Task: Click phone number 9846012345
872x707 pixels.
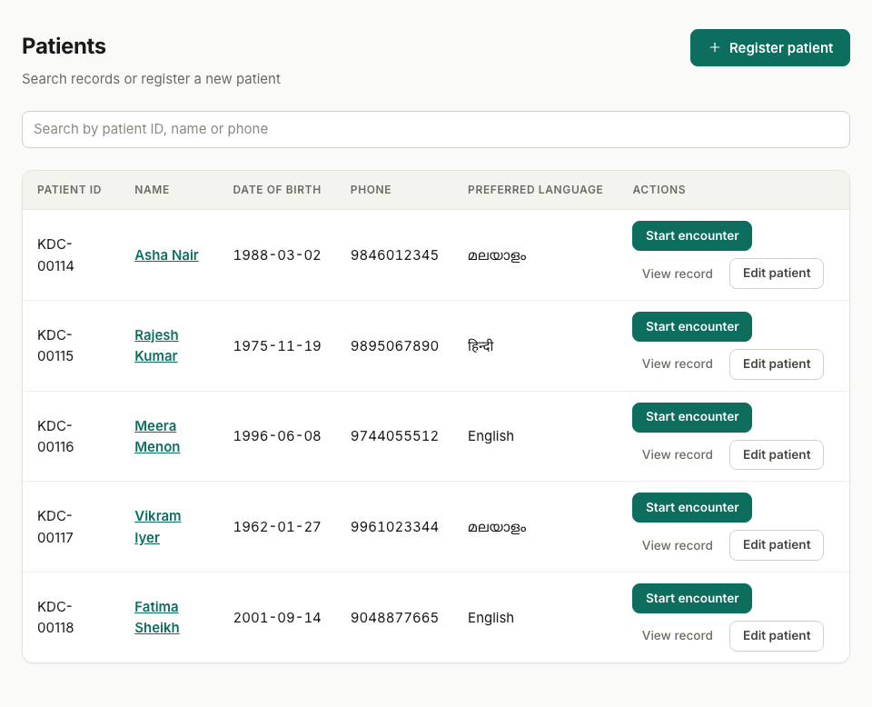Action: [x=394, y=255]
